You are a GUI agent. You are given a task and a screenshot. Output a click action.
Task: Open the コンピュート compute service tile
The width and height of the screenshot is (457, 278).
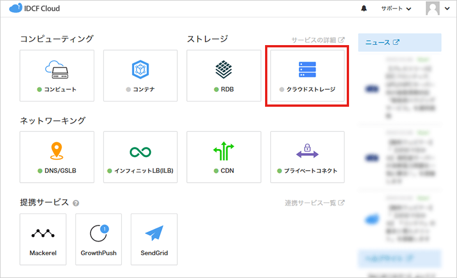57,75
